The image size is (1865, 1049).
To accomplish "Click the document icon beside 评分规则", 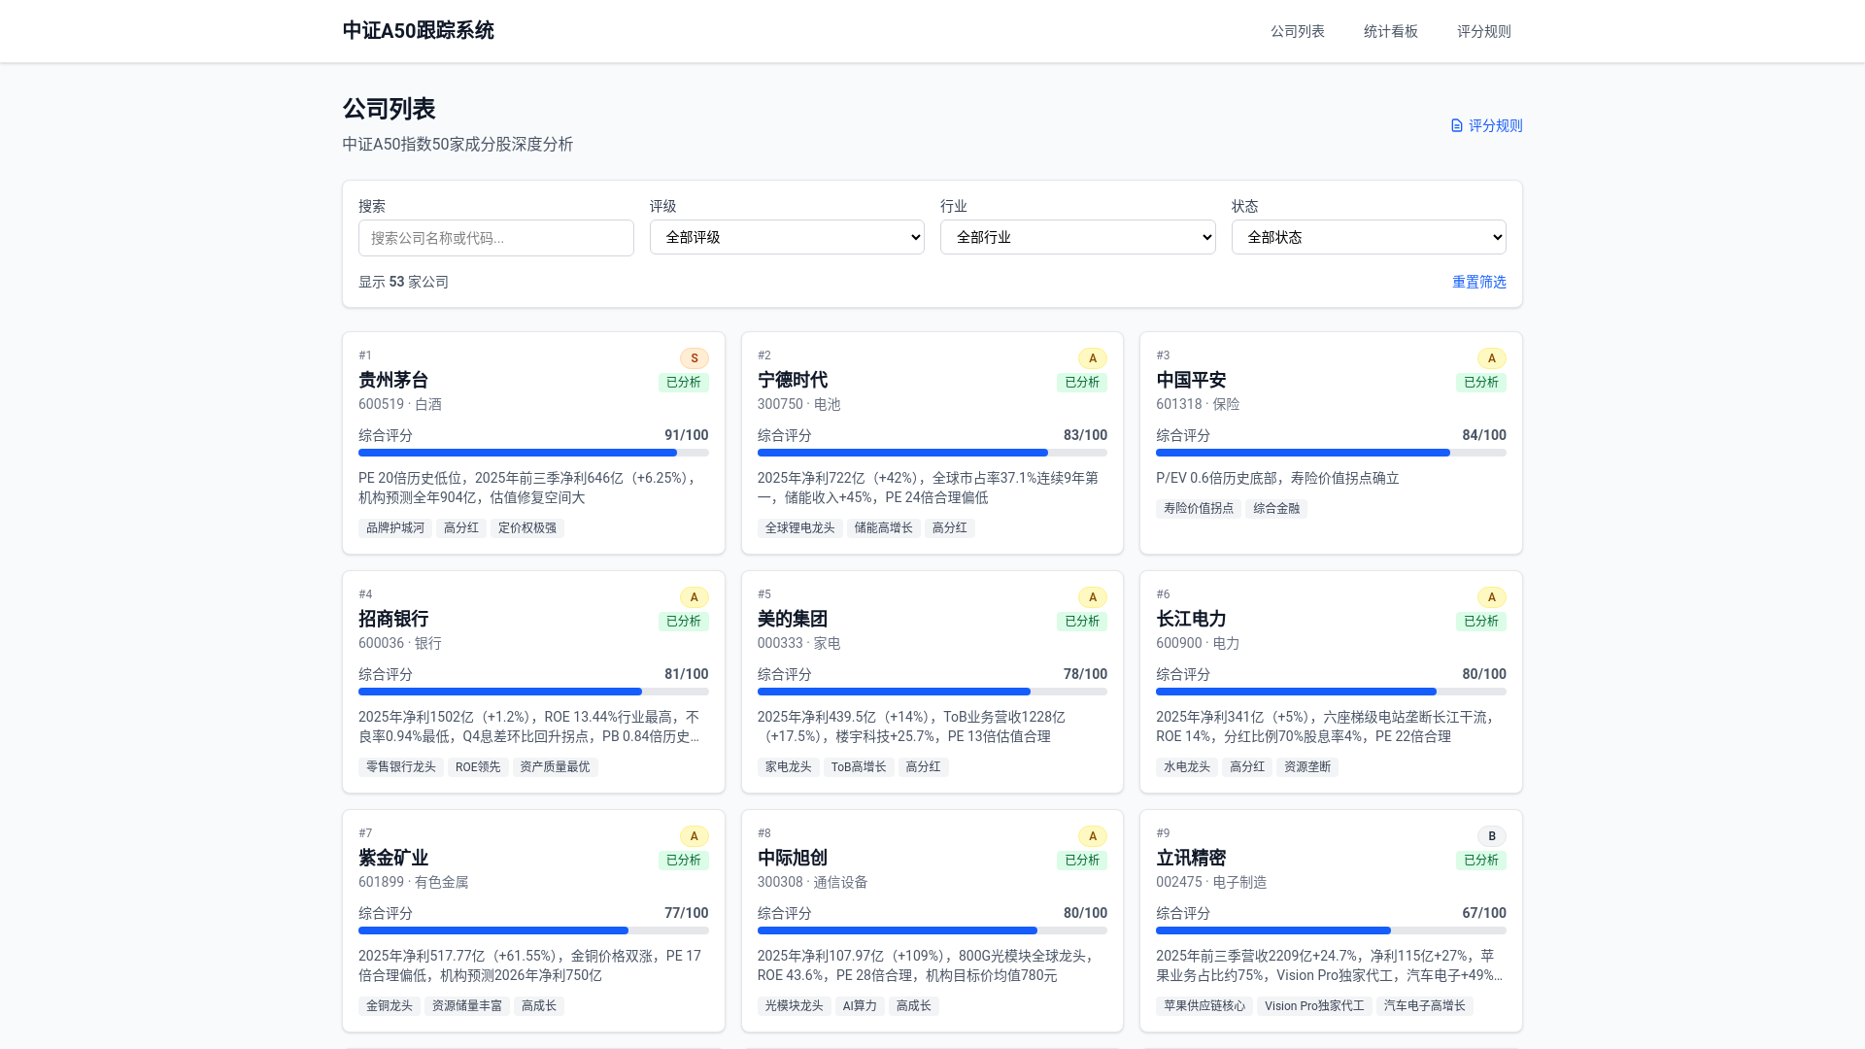I will (1456, 126).
